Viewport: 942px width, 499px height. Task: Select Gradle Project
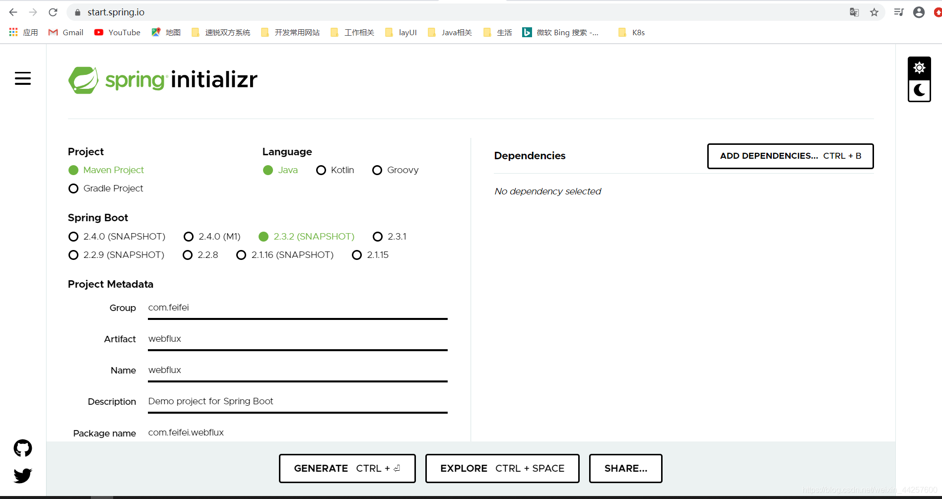pos(106,188)
